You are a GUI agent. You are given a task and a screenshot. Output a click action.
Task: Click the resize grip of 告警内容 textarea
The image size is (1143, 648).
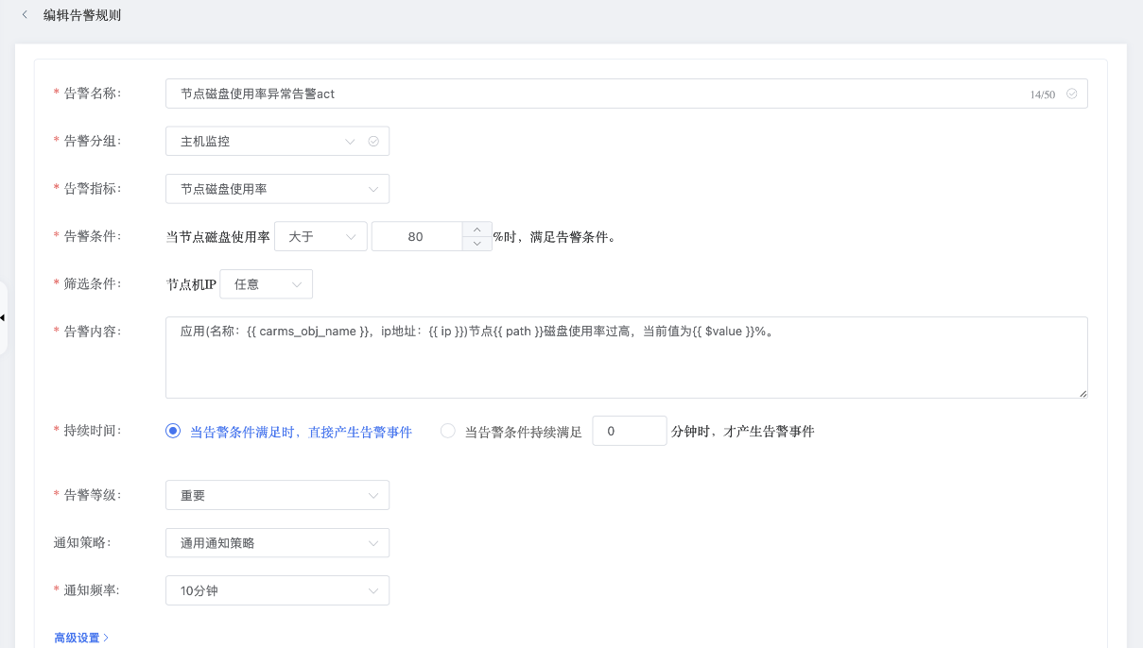pos(1082,393)
